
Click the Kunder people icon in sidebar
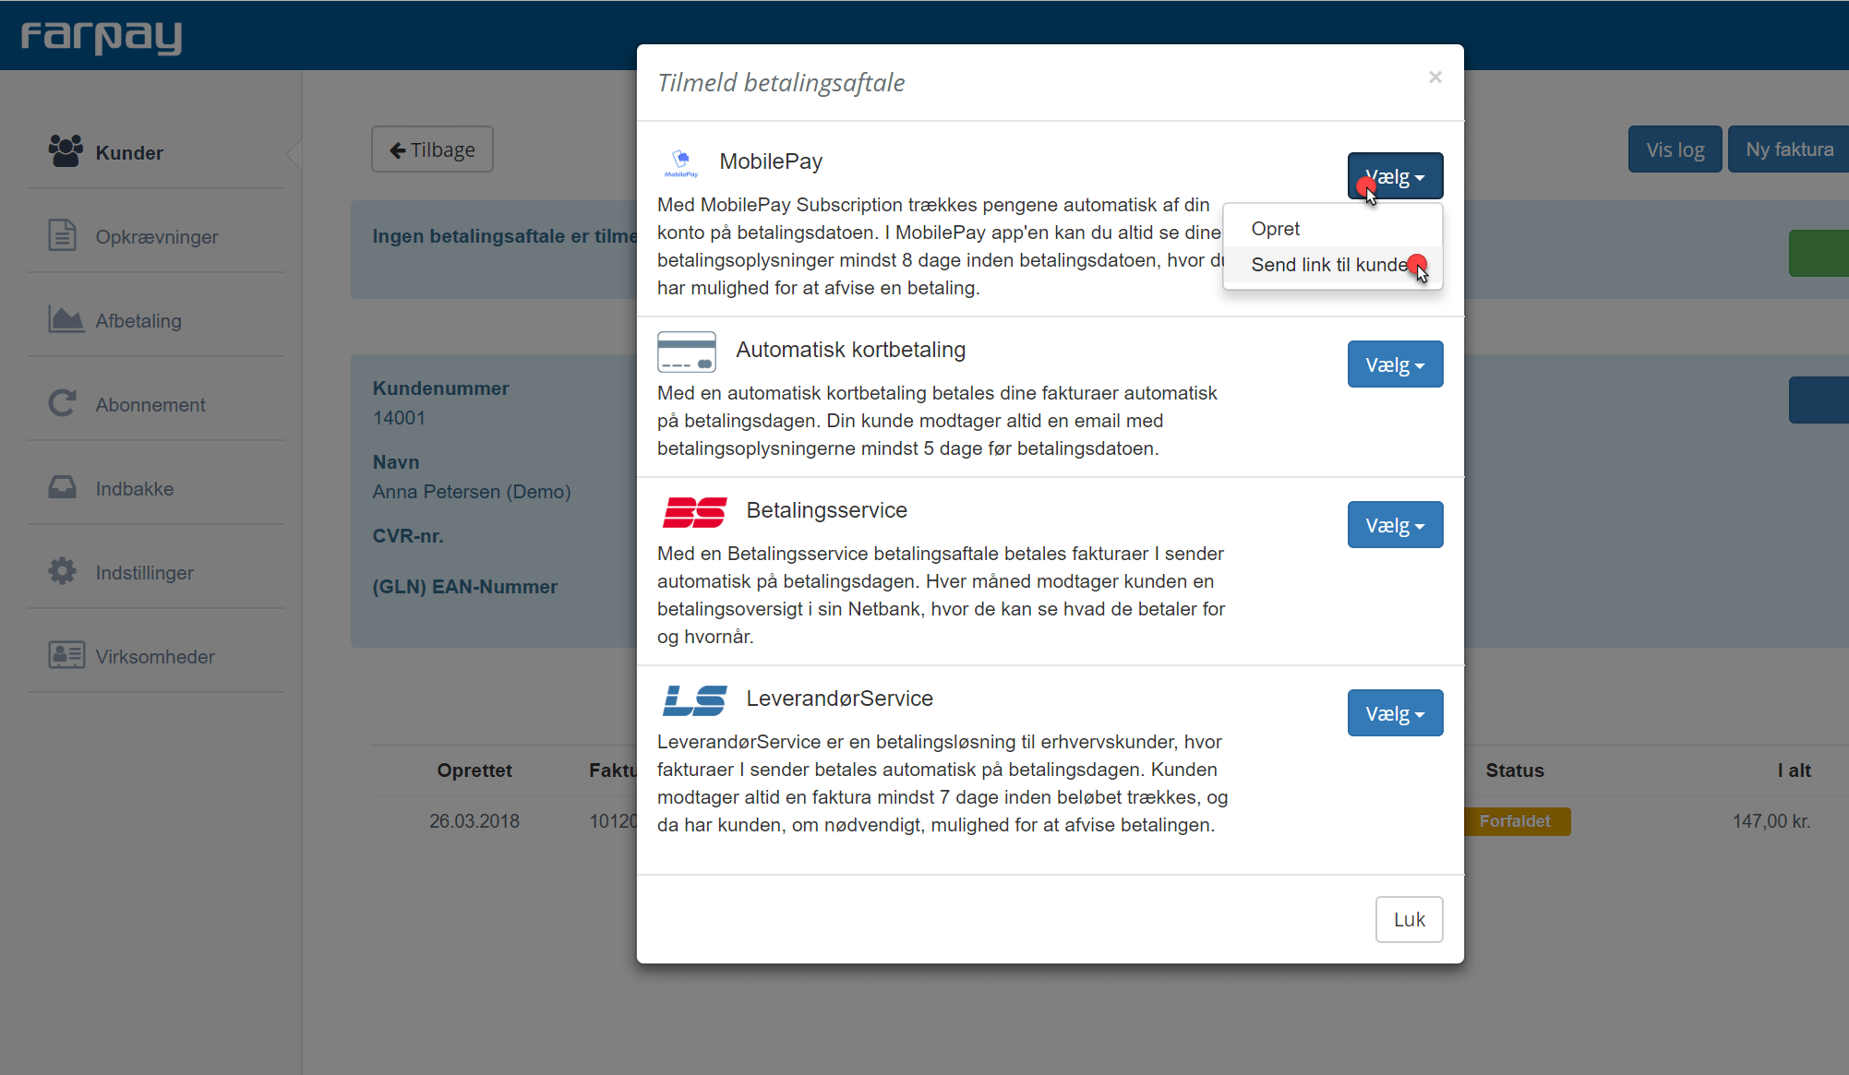click(x=66, y=151)
